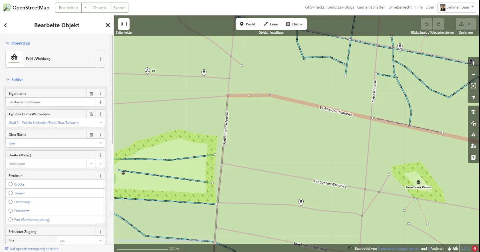Open the map layers panel icon
This screenshot has width=480, height=252.
[x=473, y=112]
